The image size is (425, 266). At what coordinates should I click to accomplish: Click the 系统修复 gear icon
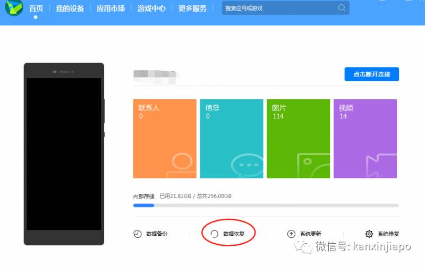tap(369, 234)
